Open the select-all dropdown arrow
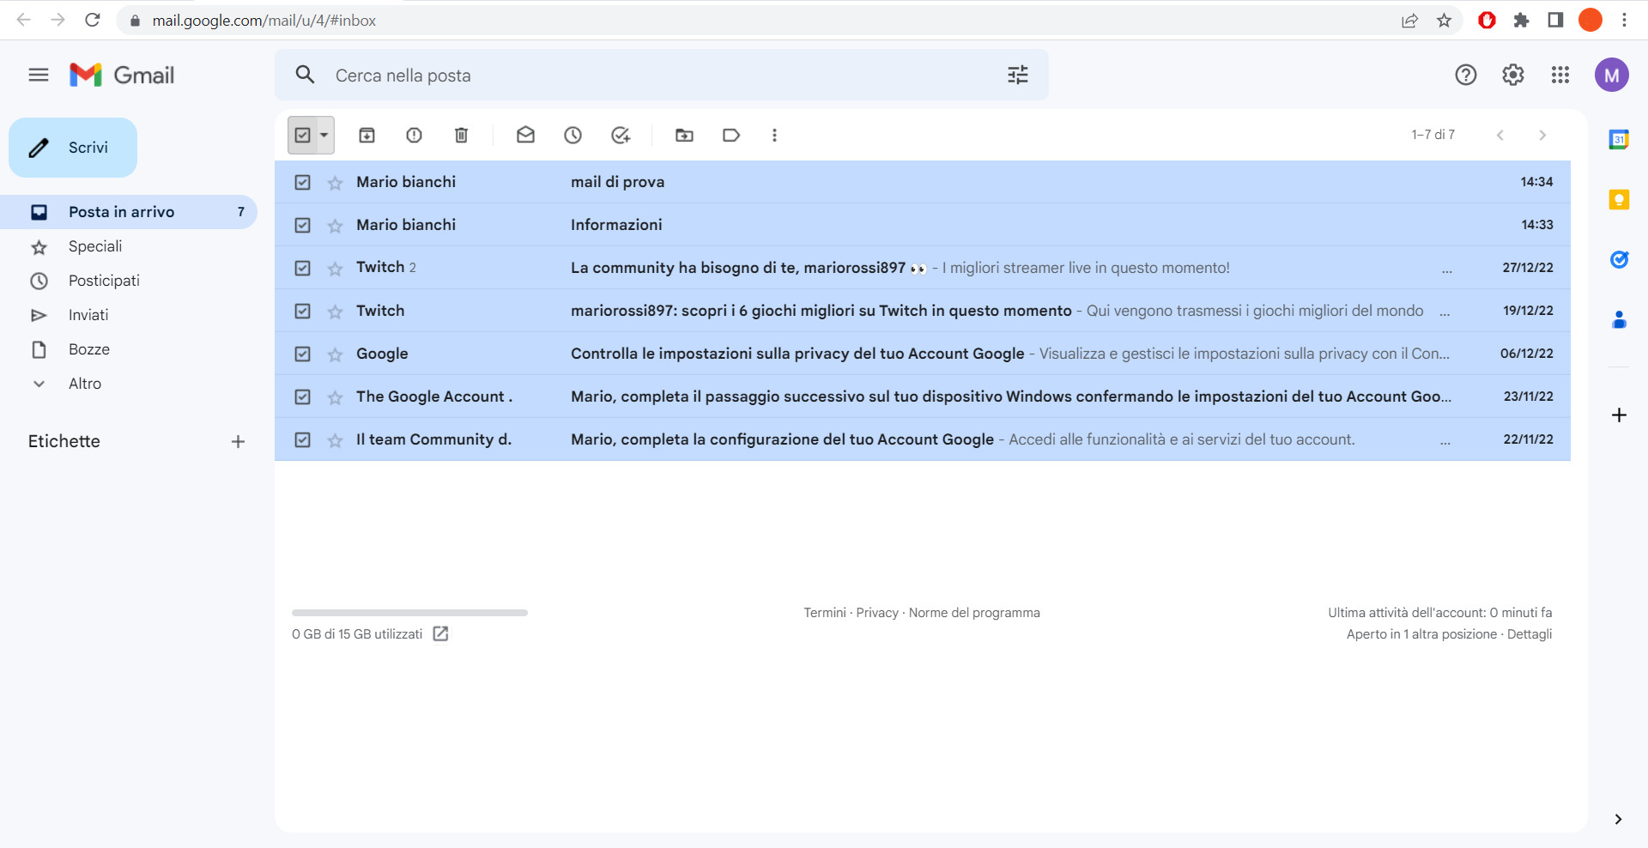1648x848 pixels. (x=324, y=135)
